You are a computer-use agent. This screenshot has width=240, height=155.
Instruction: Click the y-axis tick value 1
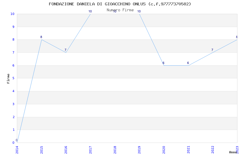point(14,130)
